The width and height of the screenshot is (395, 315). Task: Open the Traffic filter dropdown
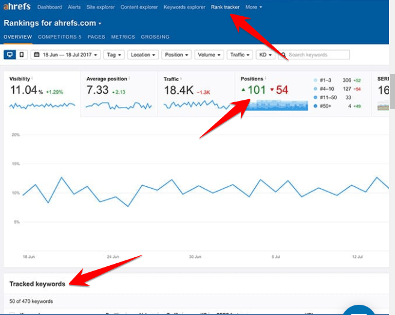239,55
